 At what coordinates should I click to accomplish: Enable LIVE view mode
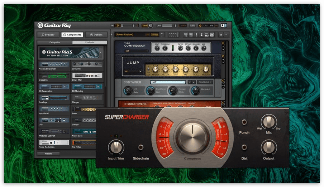tap(192, 25)
